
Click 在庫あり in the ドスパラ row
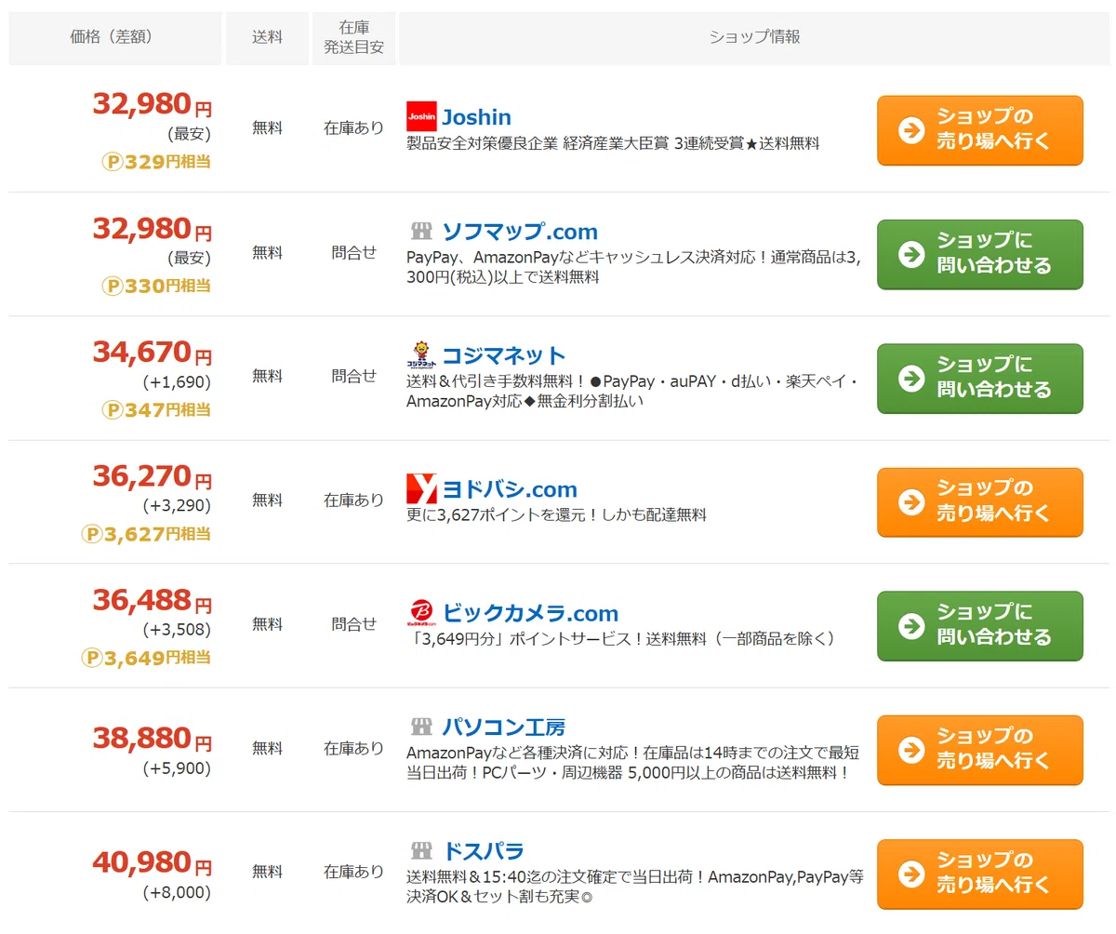pyautogui.click(x=353, y=872)
